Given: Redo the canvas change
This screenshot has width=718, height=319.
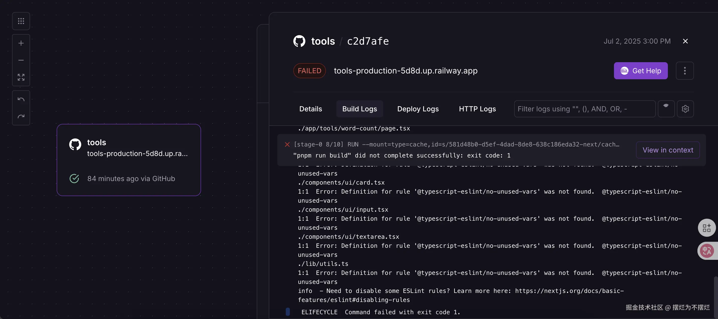Looking at the screenshot, I should tap(21, 116).
